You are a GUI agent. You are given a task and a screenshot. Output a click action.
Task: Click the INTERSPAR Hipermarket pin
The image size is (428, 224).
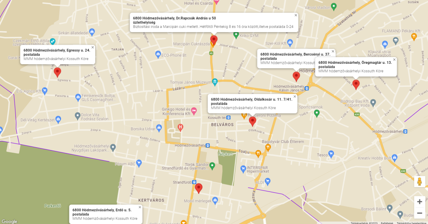[x=243, y=169]
